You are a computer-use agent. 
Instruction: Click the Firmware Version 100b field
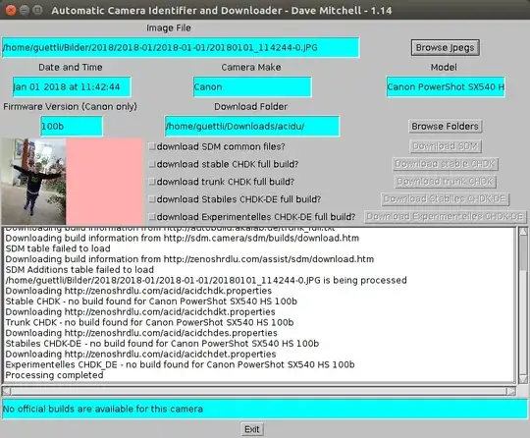pyautogui.click(x=72, y=126)
